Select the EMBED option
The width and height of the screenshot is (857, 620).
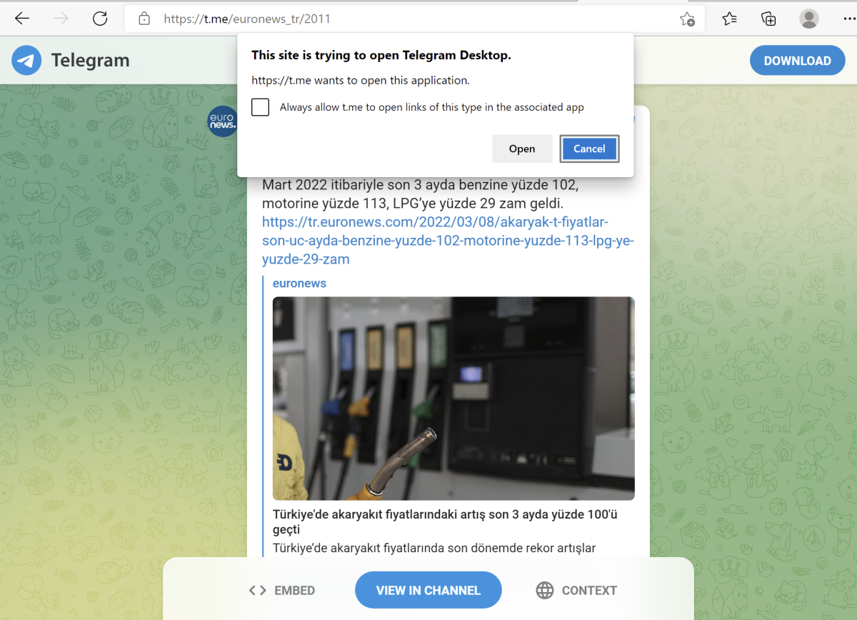(x=282, y=590)
